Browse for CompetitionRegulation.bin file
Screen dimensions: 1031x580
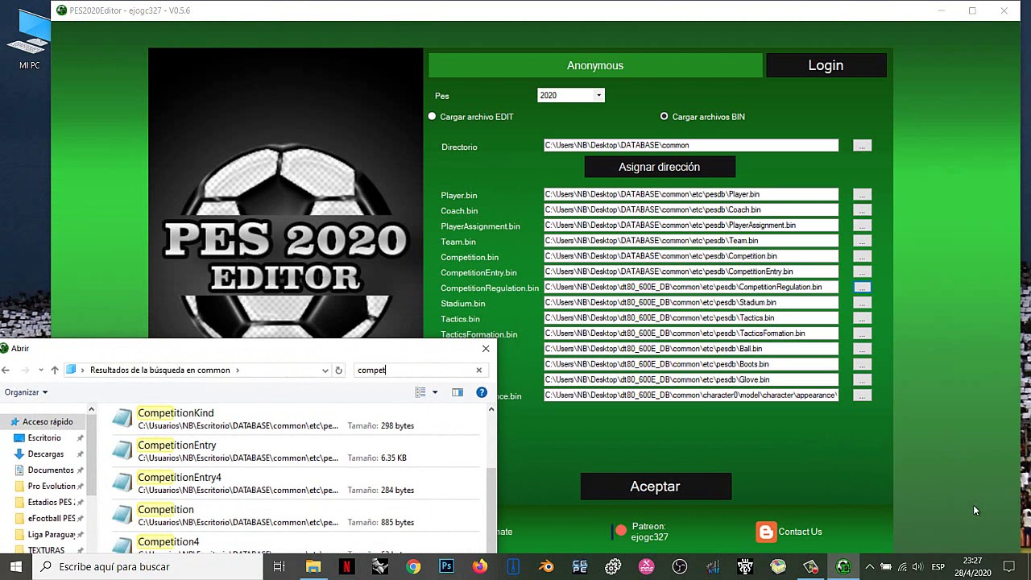(862, 287)
